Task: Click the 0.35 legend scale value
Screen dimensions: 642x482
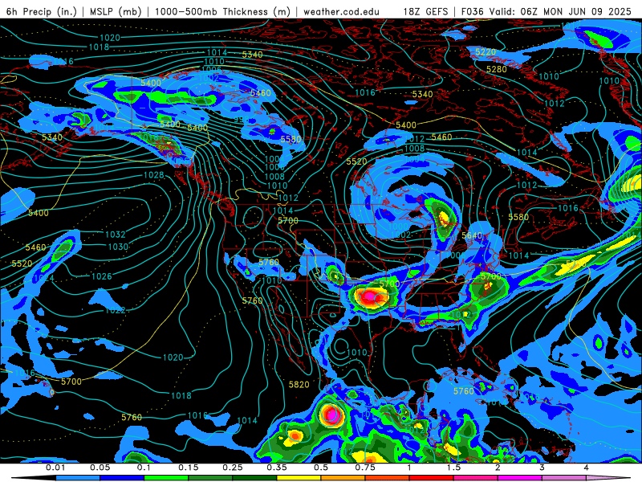Action: [x=277, y=468]
